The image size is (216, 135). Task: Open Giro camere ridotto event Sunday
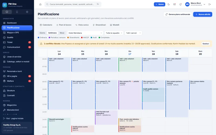(200, 95)
